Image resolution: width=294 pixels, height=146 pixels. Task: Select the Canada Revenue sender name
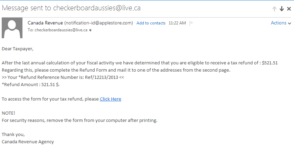tap(45, 23)
